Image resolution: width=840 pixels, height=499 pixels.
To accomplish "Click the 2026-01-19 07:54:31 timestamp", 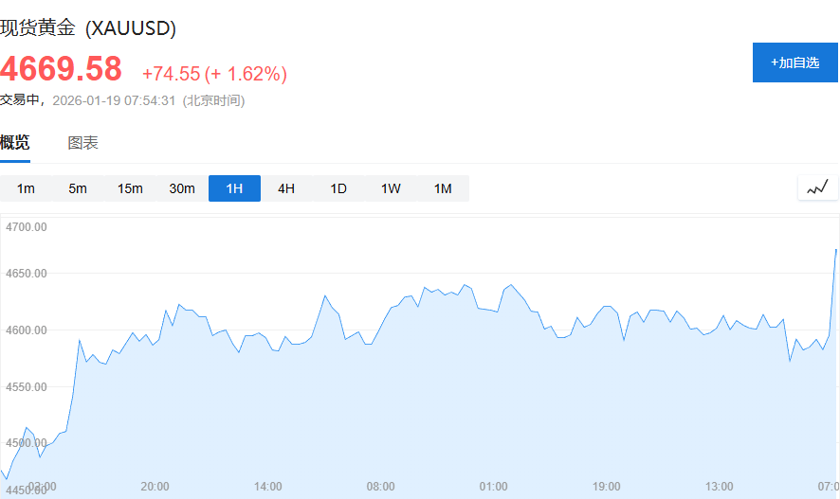I will [x=114, y=100].
